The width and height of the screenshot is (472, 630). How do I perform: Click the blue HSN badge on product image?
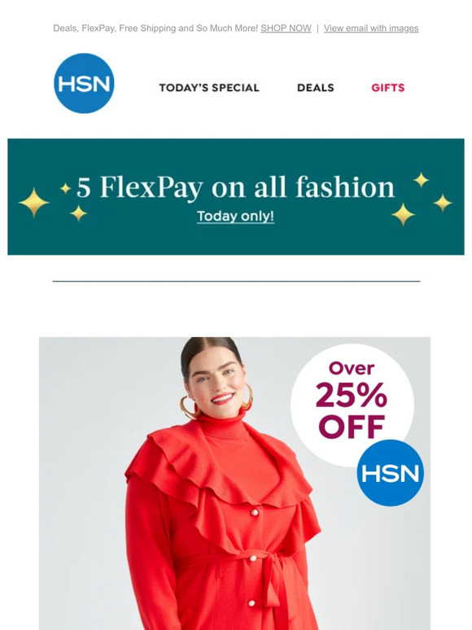click(390, 472)
